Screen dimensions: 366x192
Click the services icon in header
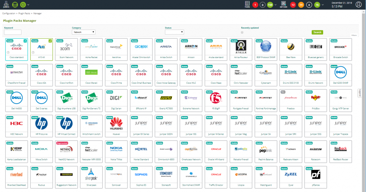(x=283, y=4)
